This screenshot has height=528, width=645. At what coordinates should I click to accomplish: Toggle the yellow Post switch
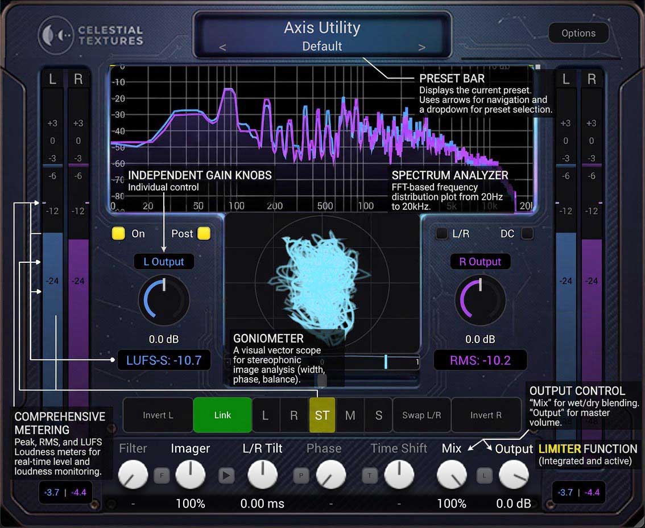coord(204,233)
